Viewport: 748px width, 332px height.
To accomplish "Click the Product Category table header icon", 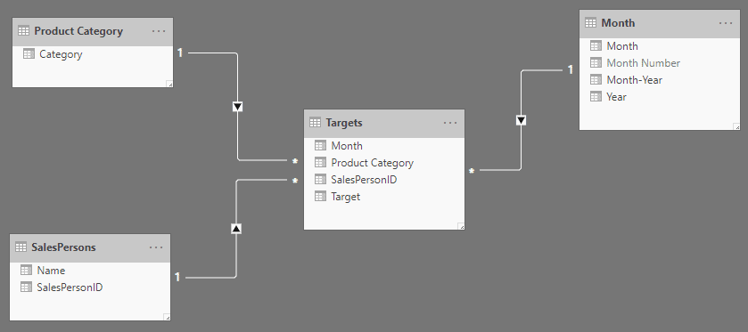I will [23, 31].
